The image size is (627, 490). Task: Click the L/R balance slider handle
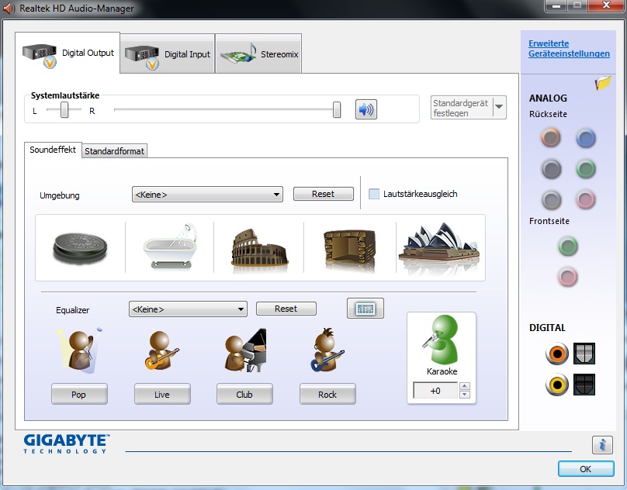64,109
